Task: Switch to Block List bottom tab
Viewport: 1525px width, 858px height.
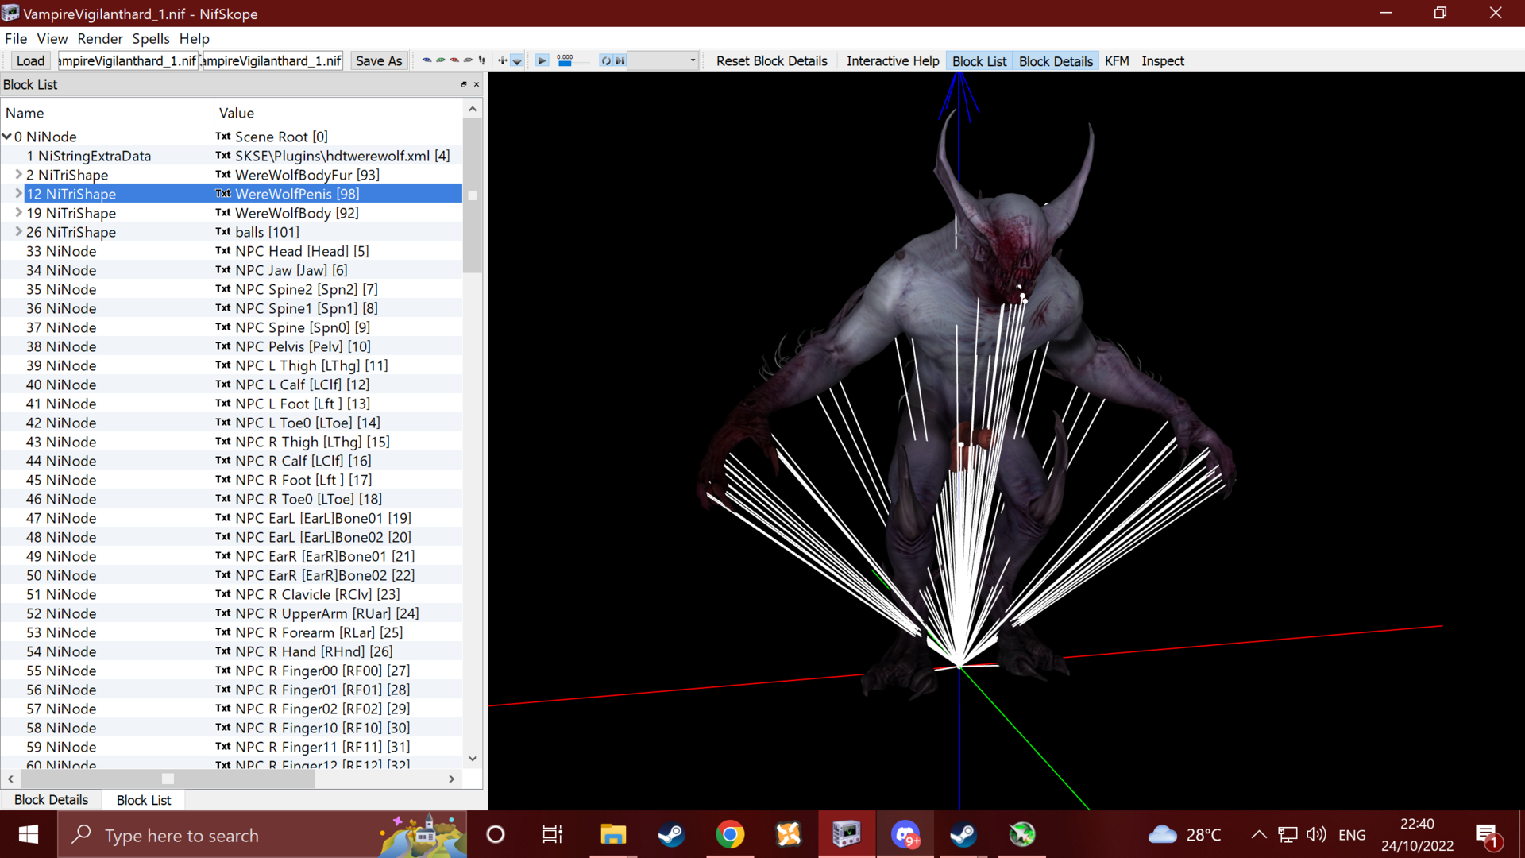Action: tap(144, 800)
